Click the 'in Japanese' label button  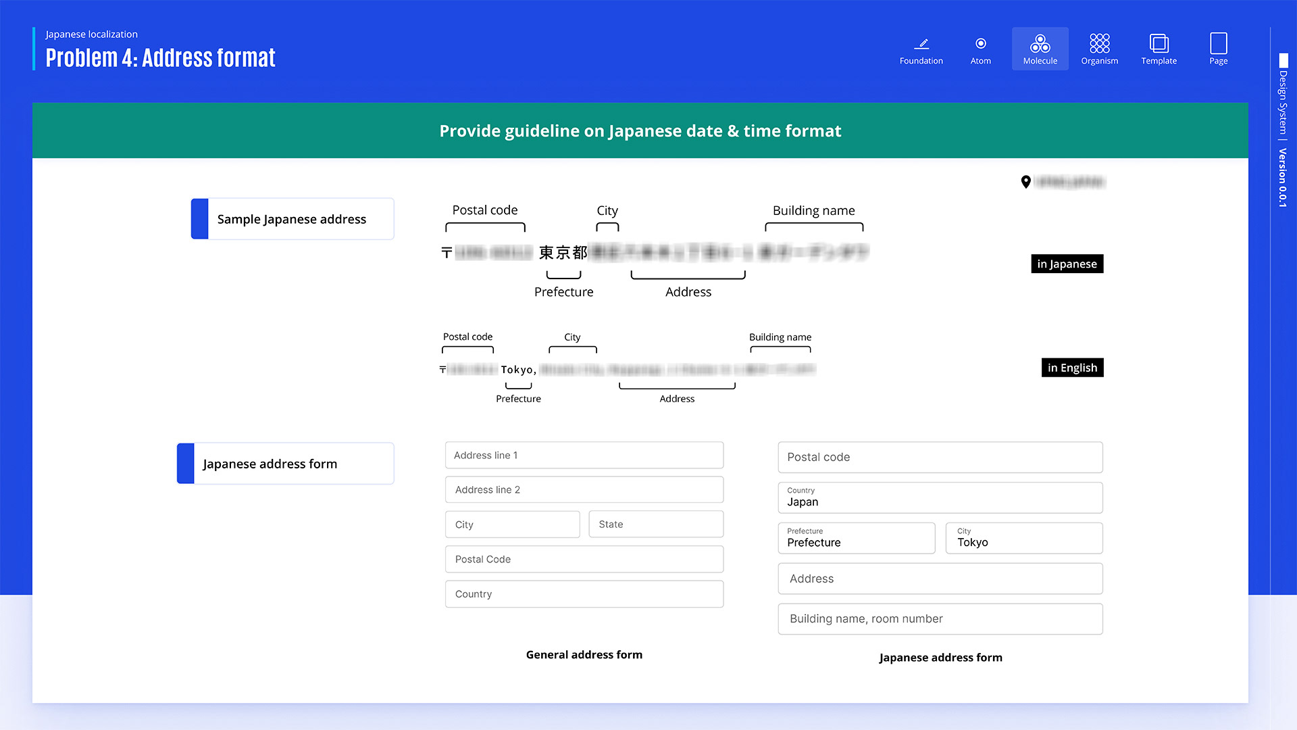pos(1067,264)
